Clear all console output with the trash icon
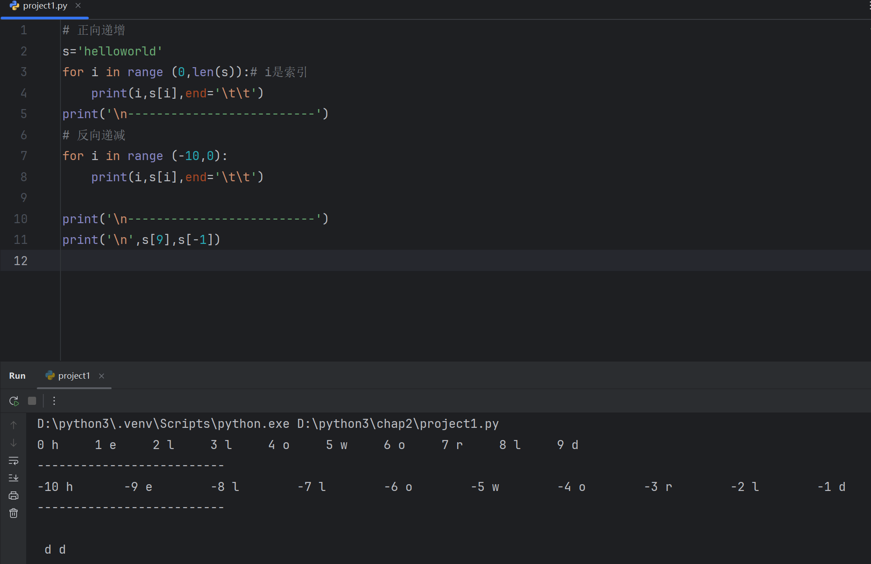 point(14,513)
